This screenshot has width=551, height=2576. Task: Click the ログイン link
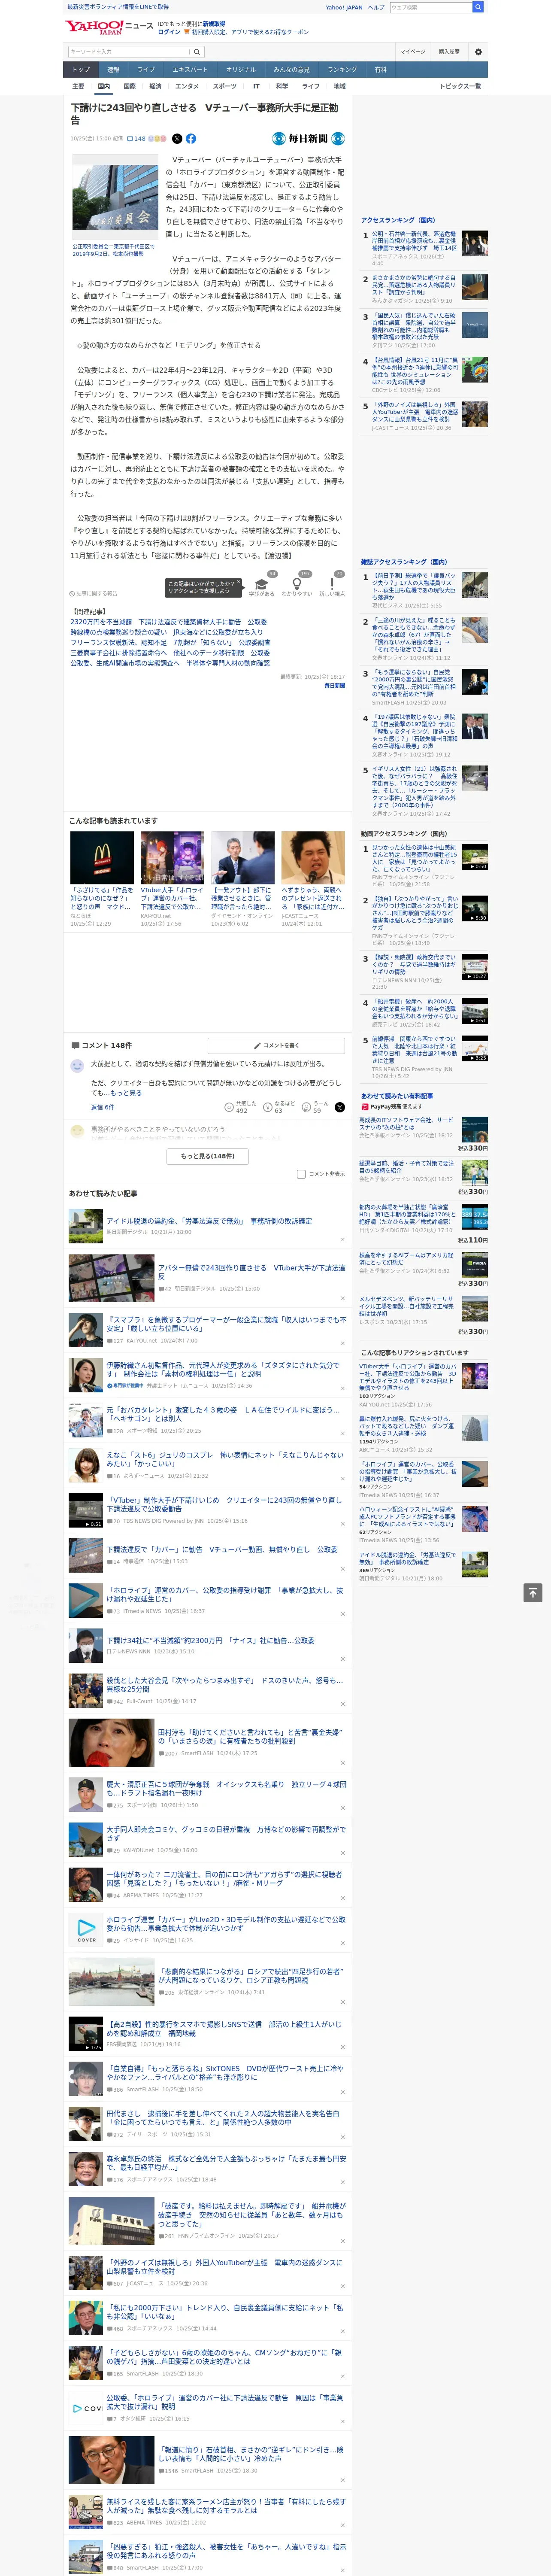[169, 32]
